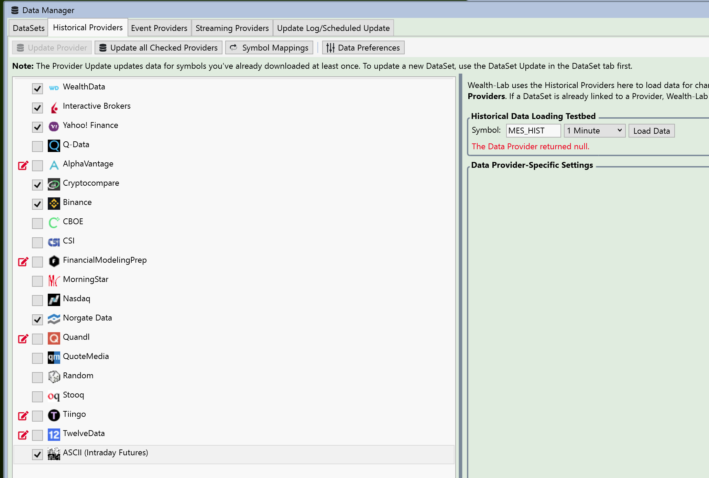Click the FinancialModelingPrep hexagon logo icon
This screenshot has height=478, width=709.
tap(54, 261)
